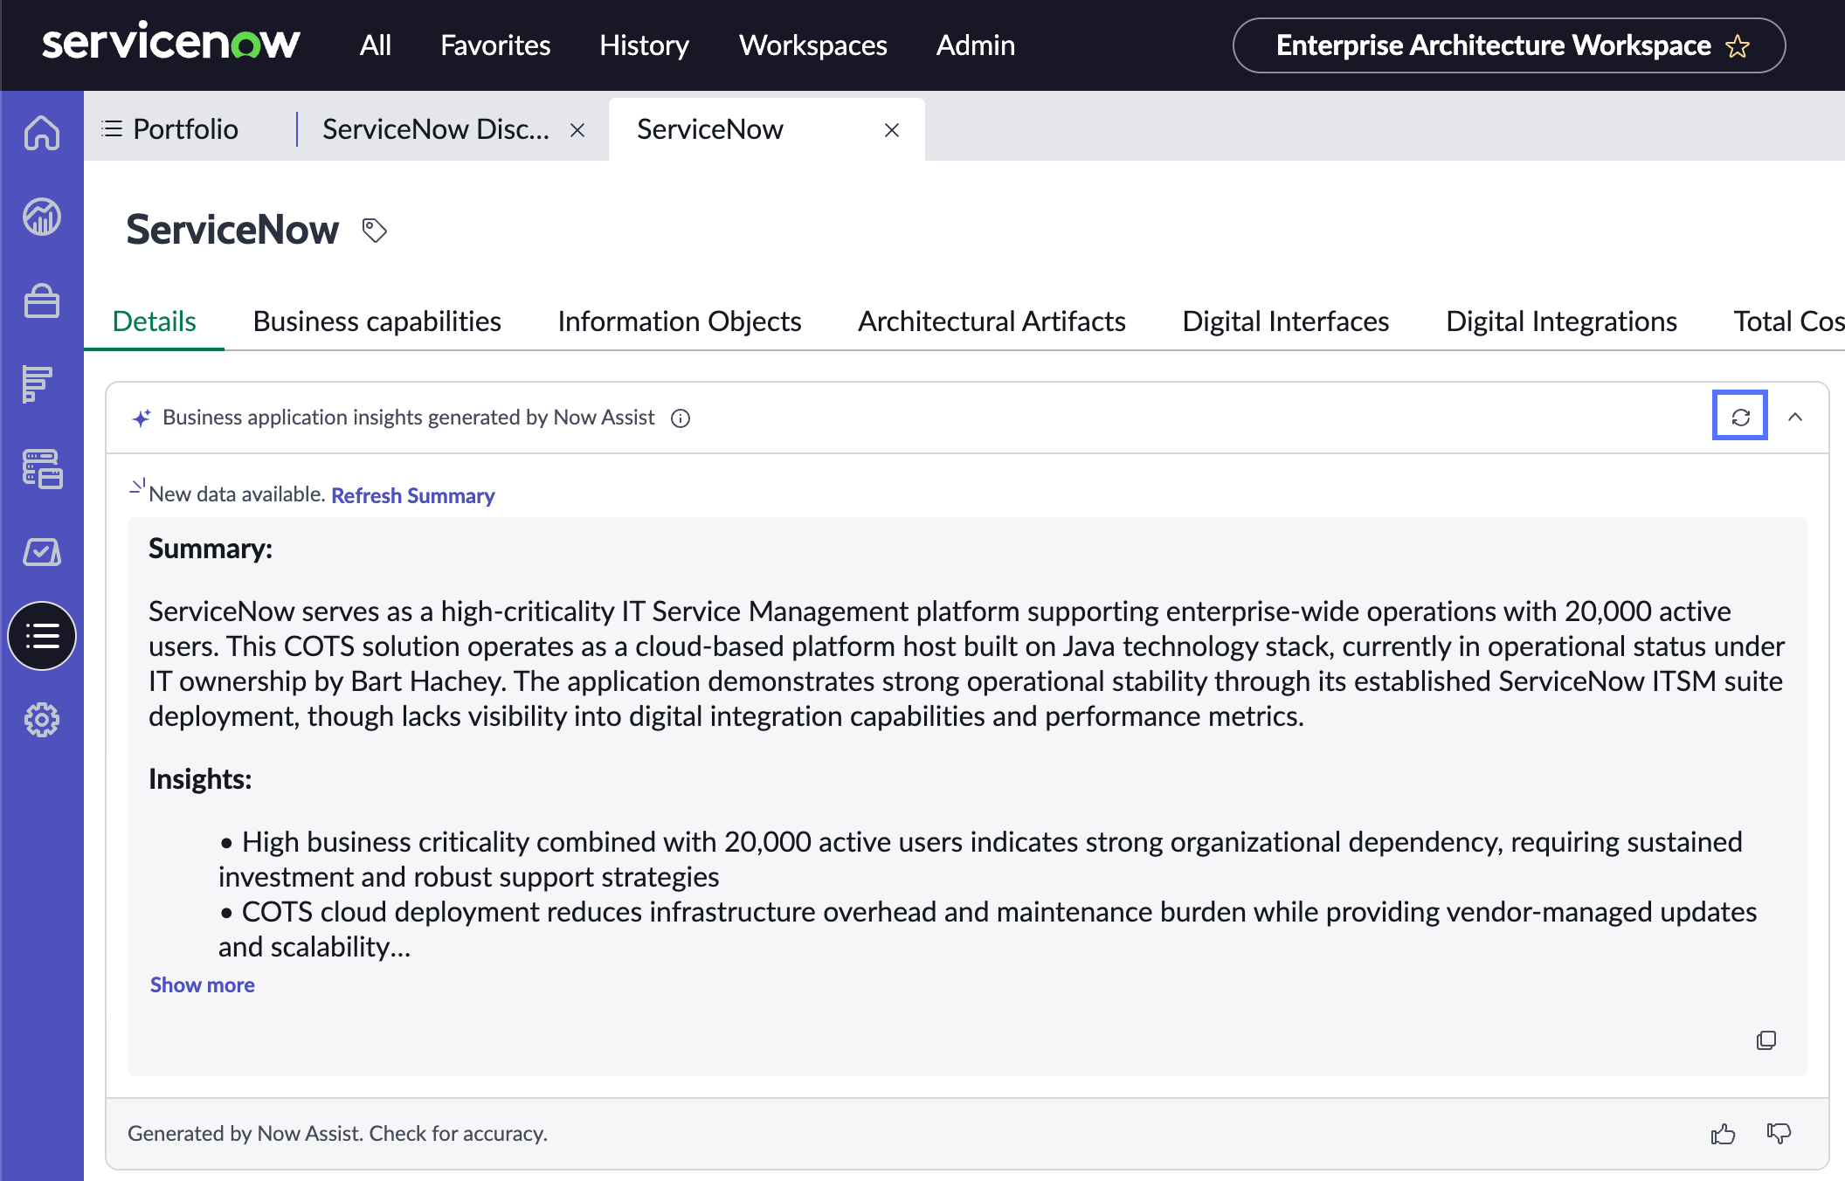Click the 'Summary:' heading

point(211,549)
